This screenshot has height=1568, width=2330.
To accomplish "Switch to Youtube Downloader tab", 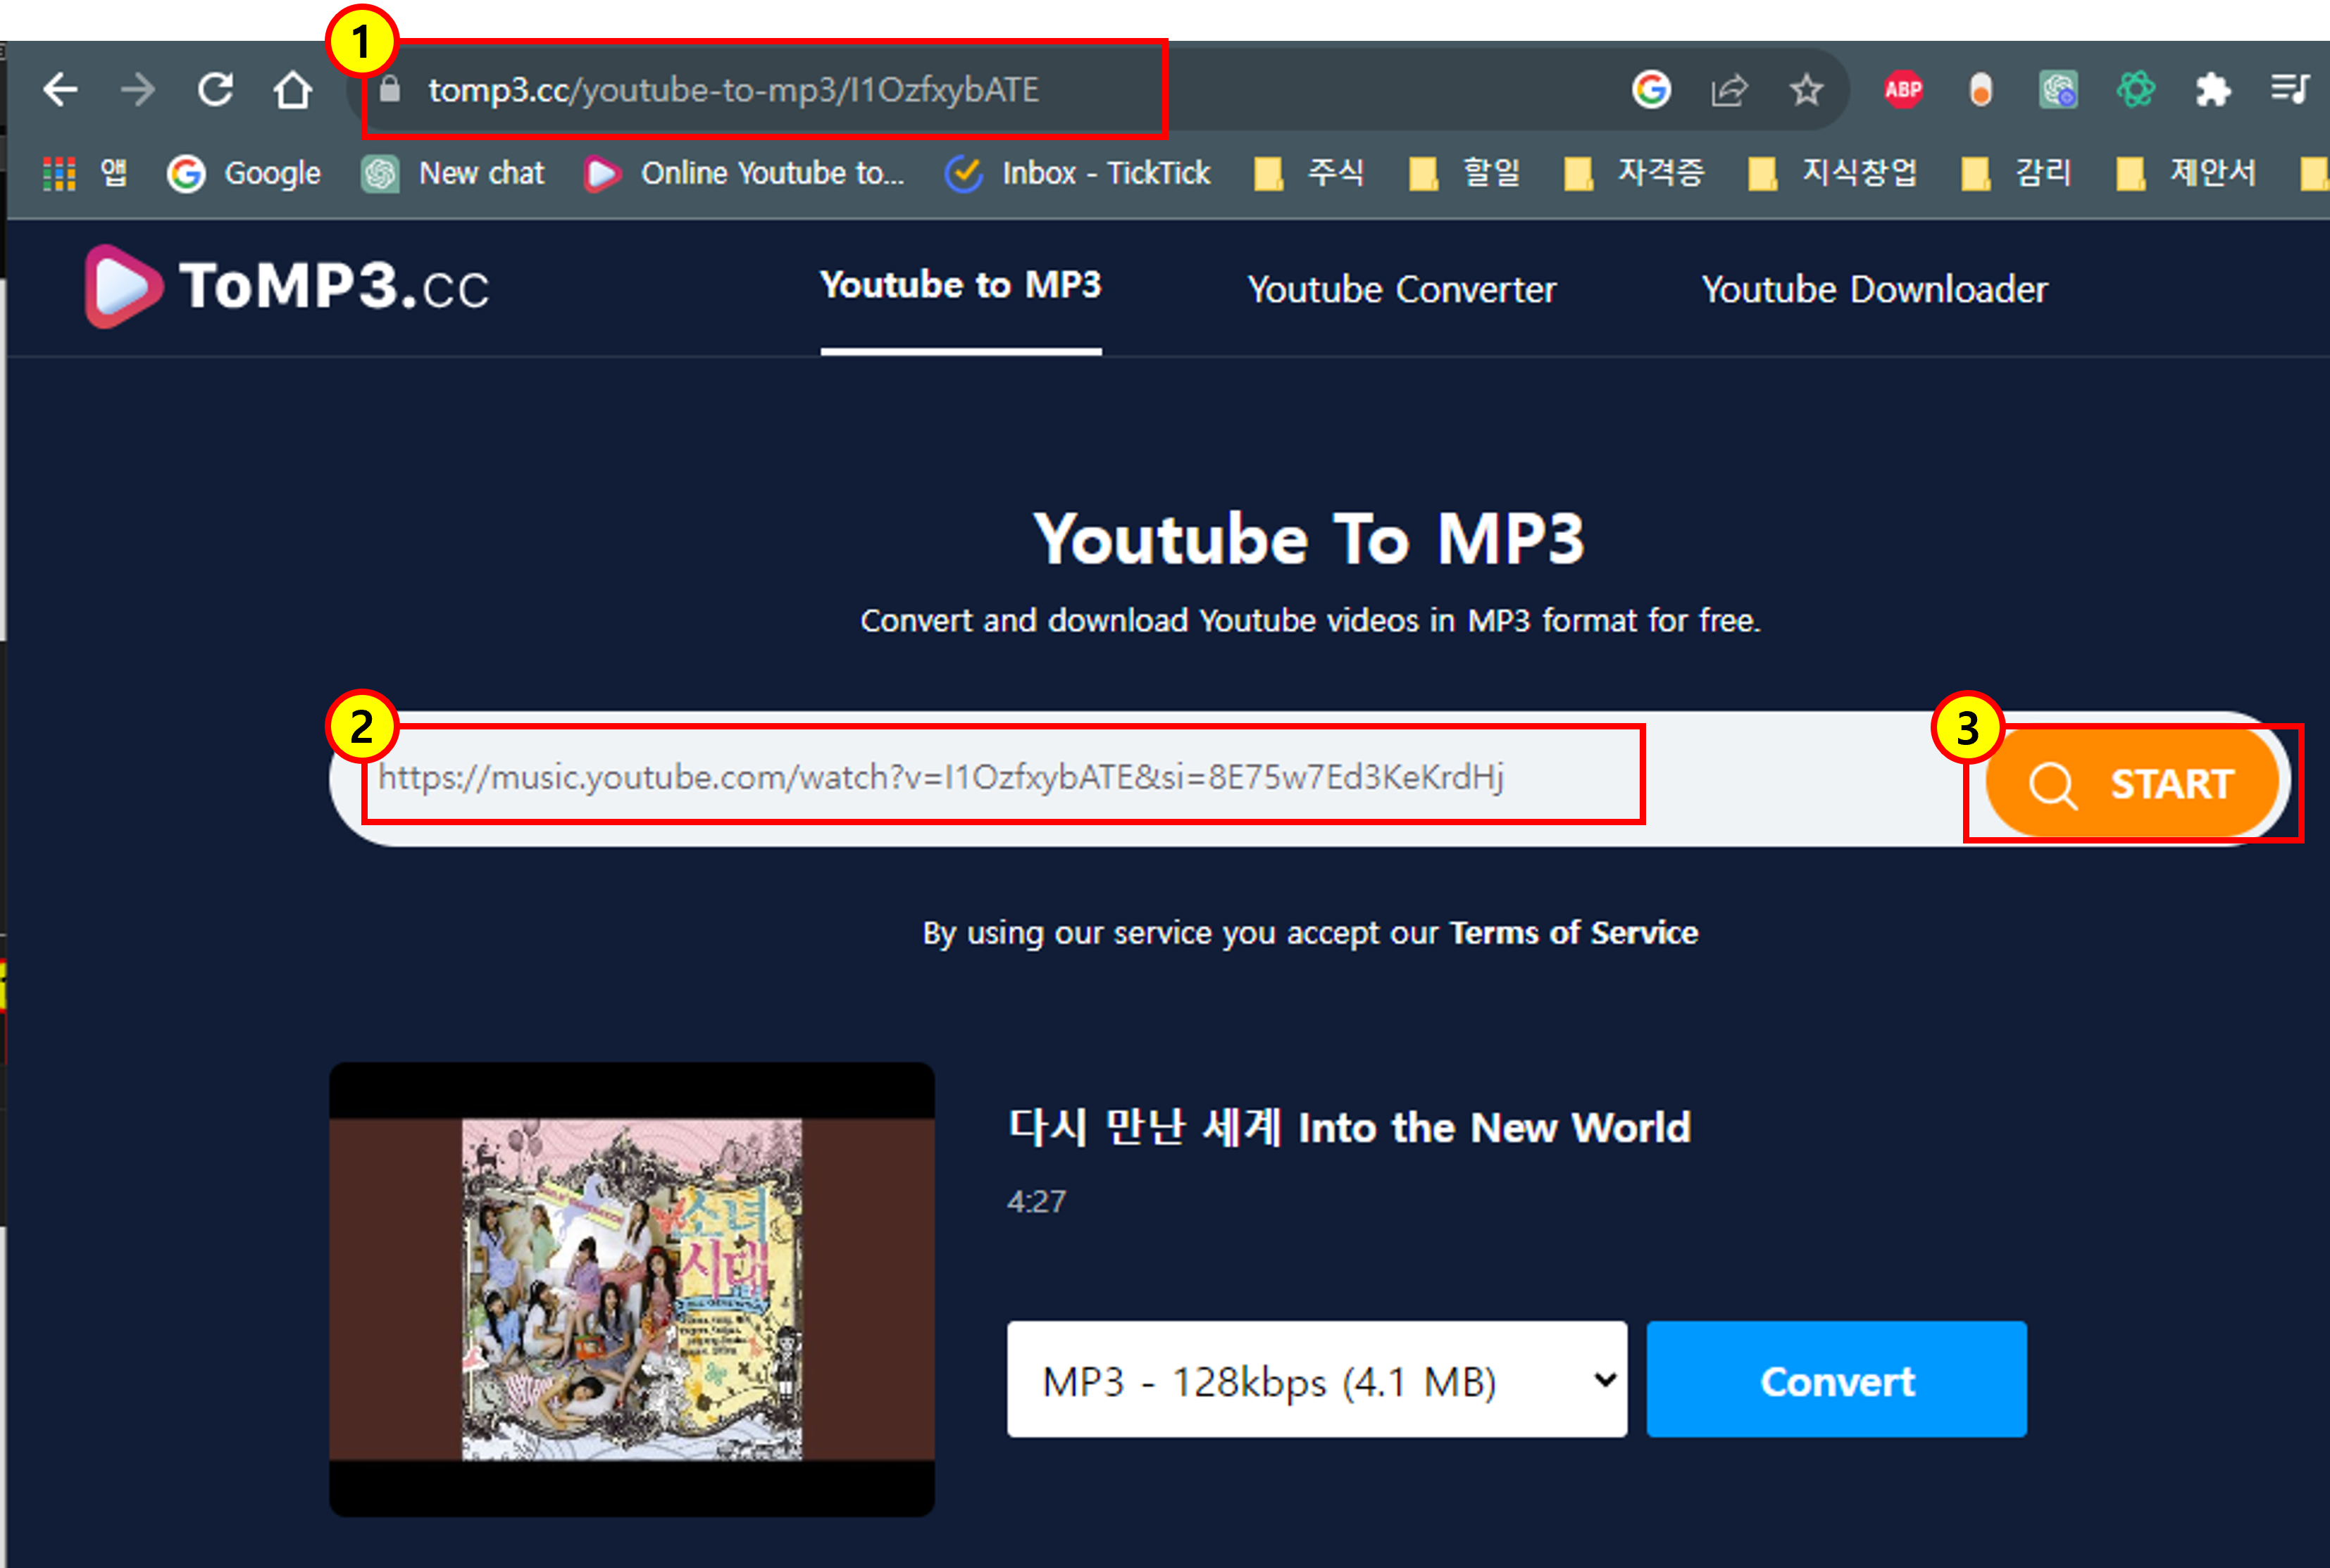I will point(1874,290).
